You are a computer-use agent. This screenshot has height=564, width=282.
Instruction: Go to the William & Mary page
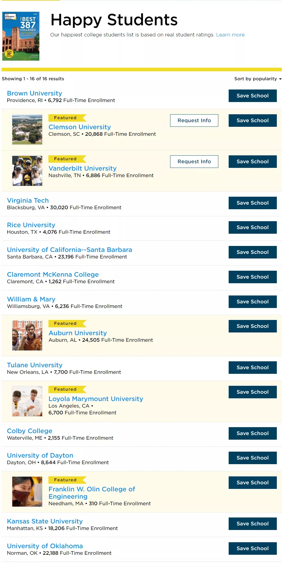tap(31, 299)
